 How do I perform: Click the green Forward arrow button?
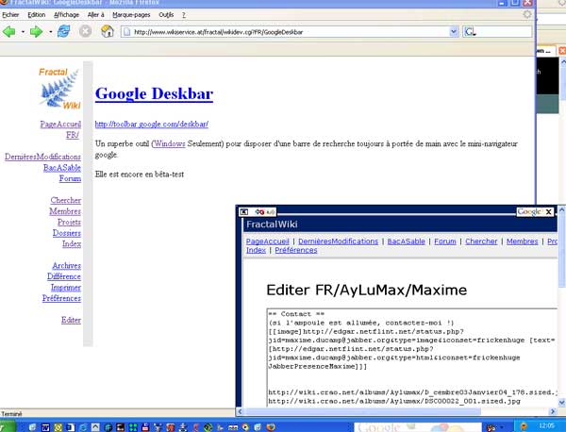[37, 32]
